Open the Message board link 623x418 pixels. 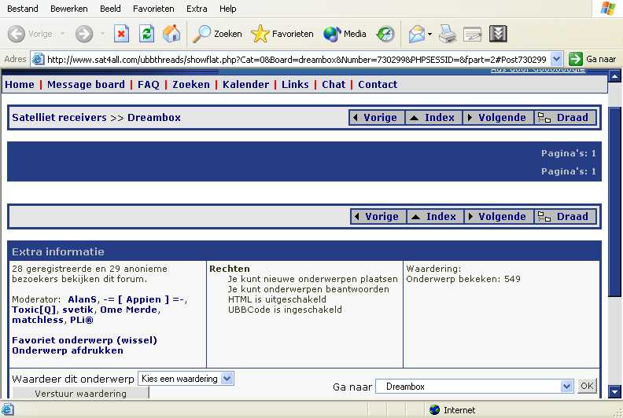coord(86,84)
